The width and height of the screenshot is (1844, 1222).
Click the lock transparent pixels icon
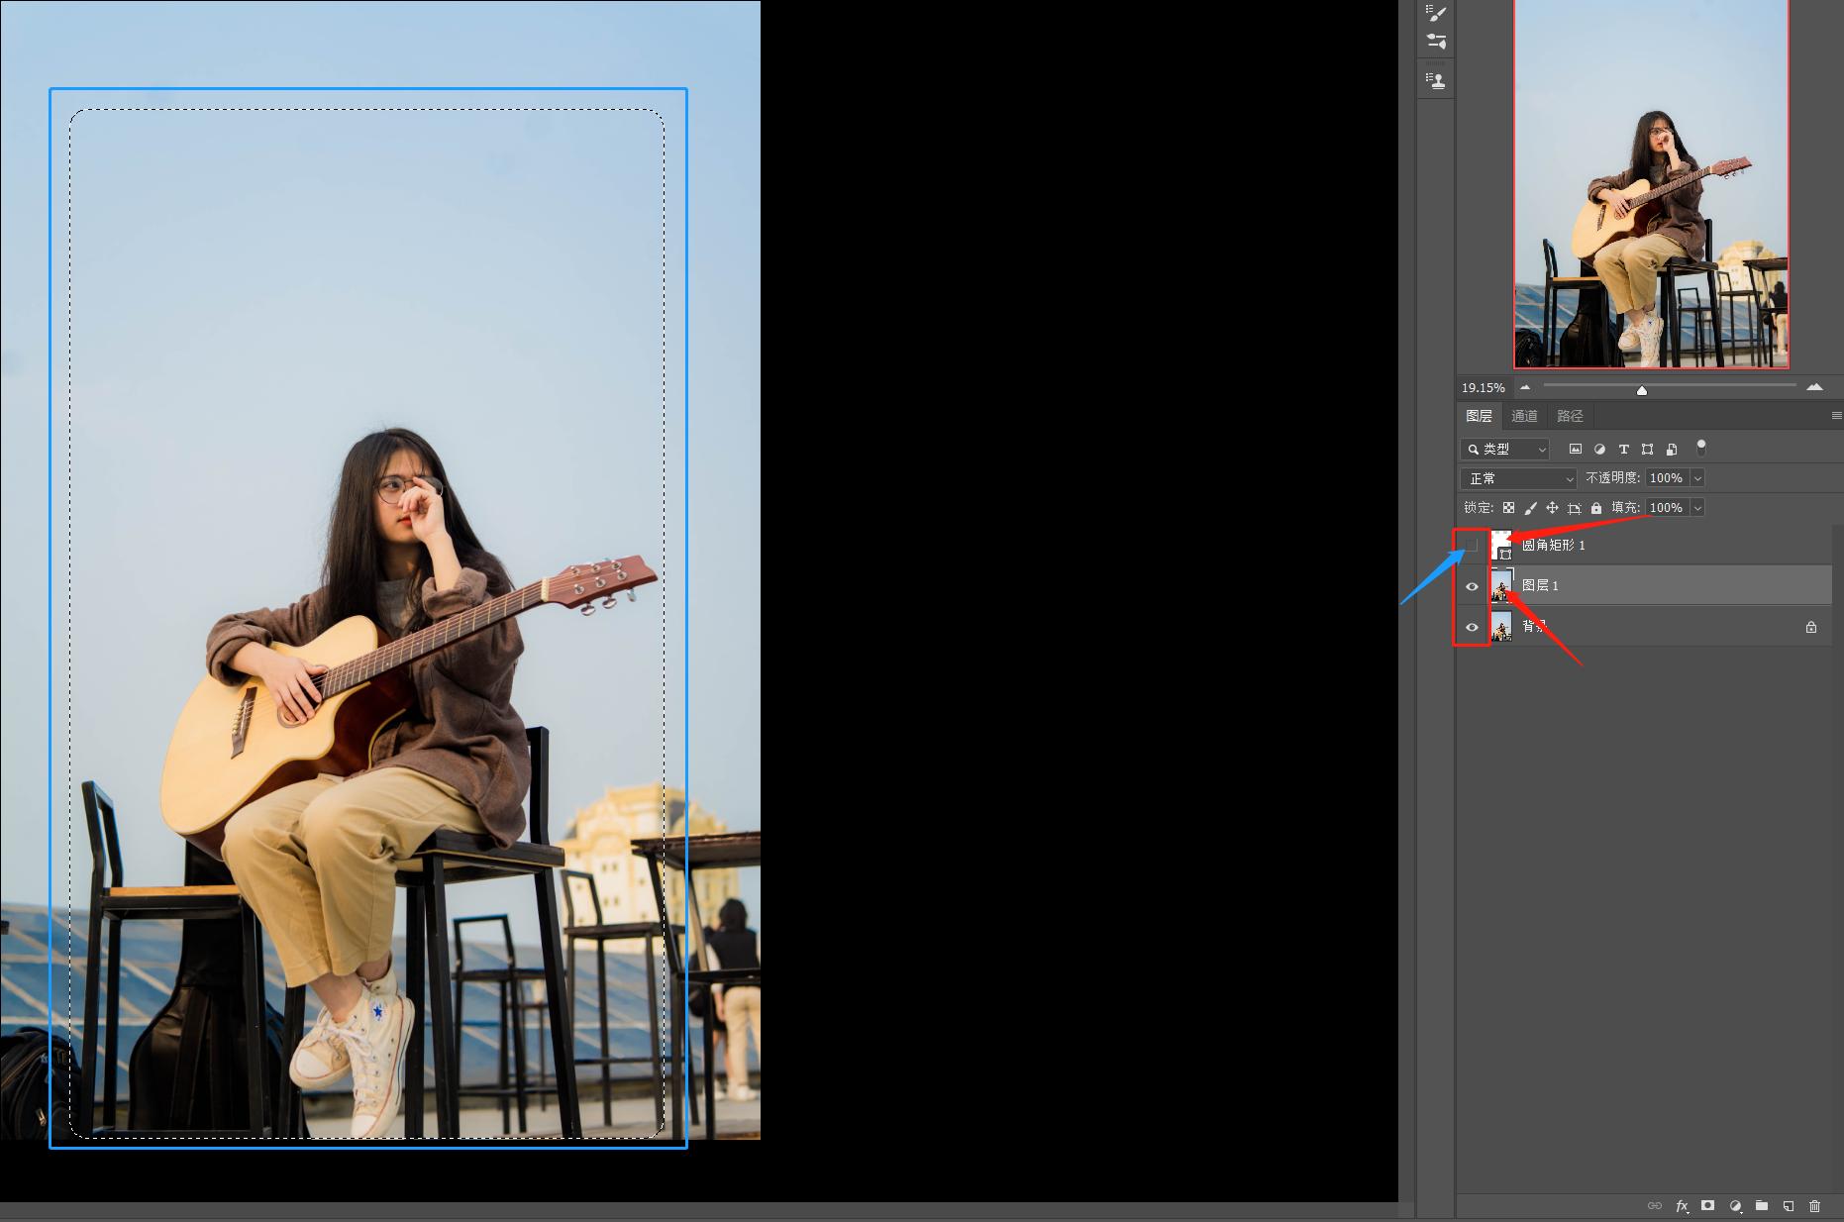[1508, 508]
